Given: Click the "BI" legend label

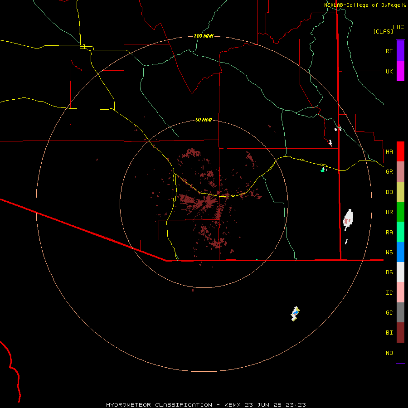Looking at the screenshot, I should (389, 333).
